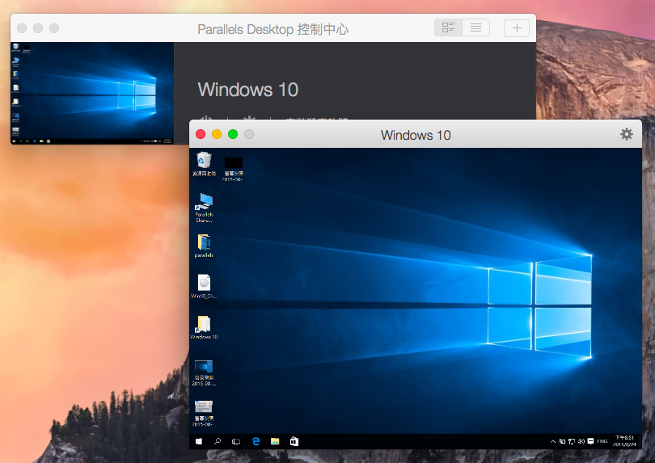Launch Microsoft Edge from the taskbar
This screenshot has width=655, height=463.
[x=256, y=441]
